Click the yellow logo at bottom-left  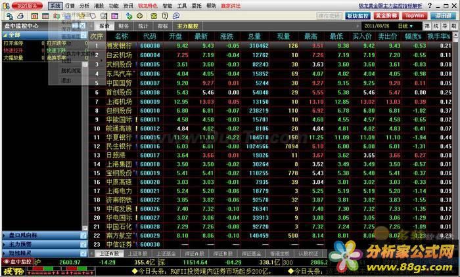pos(13,271)
